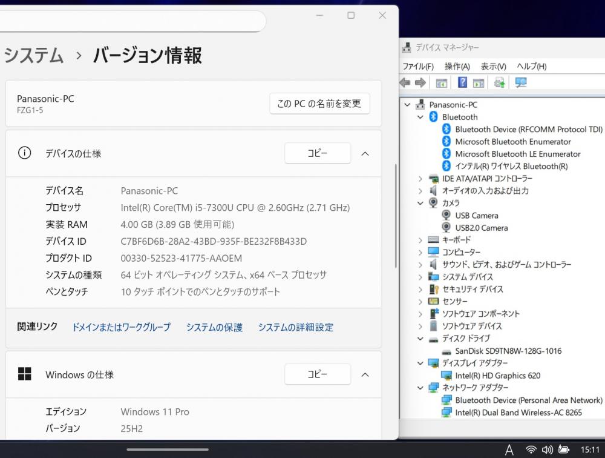This screenshot has height=458, width=605.
Task: Copy the デバイスの仕様 details
Action: pos(317,154)
